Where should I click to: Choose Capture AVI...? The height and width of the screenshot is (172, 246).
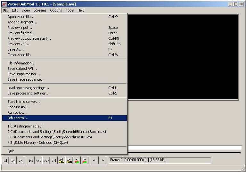[64, 107]
